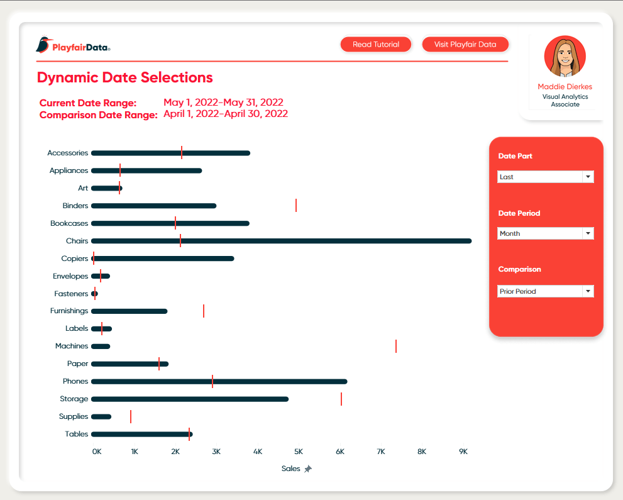Screen dimensions: 623x500
Task: Click Maddie Dierkes' profile picture
Action: click(x=564, y=55)
